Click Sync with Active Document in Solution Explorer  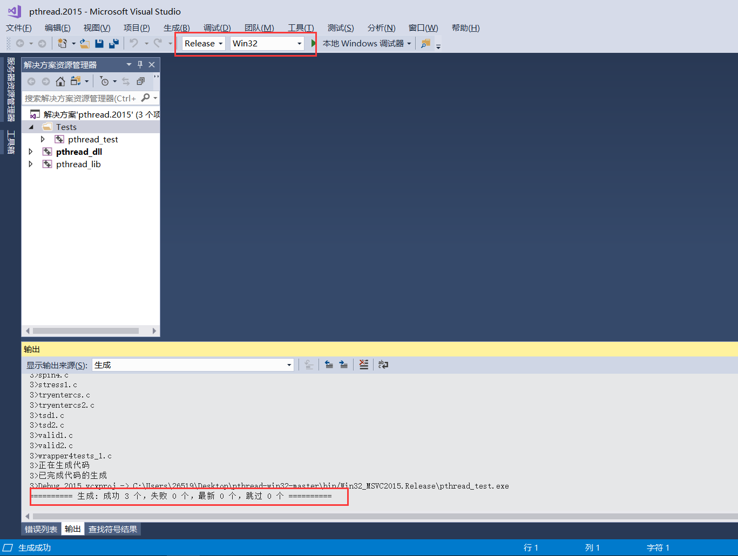click(125, 81)
